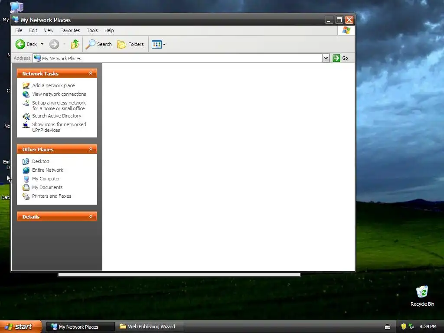The height and width of the screenshot is (333, 444).
Task: Click the Desktop icon in Other Places
Action: click(26, 161)
